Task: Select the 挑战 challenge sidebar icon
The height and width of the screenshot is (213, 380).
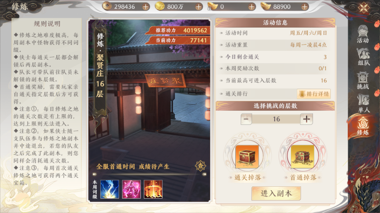Action: click(363, 80)
